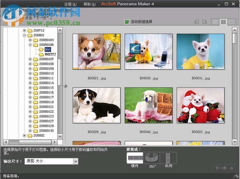Click the folder tree horizontal scrollbar thumb
The width and height of the screenshot is (240, 179).
pos(35,142)
